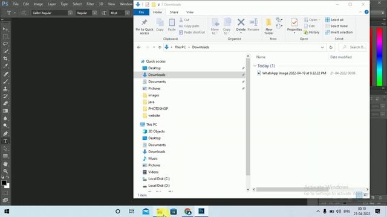
Task: Open Photoshop Image menu
Action: point(38,4)
